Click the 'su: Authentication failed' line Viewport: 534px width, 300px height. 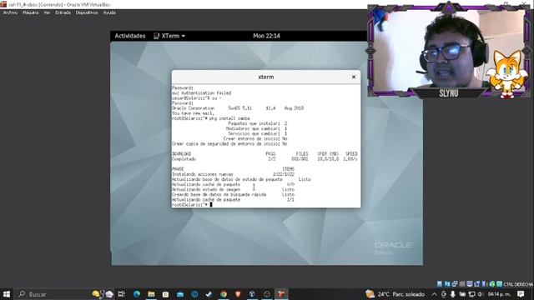(x=202, y=92)
